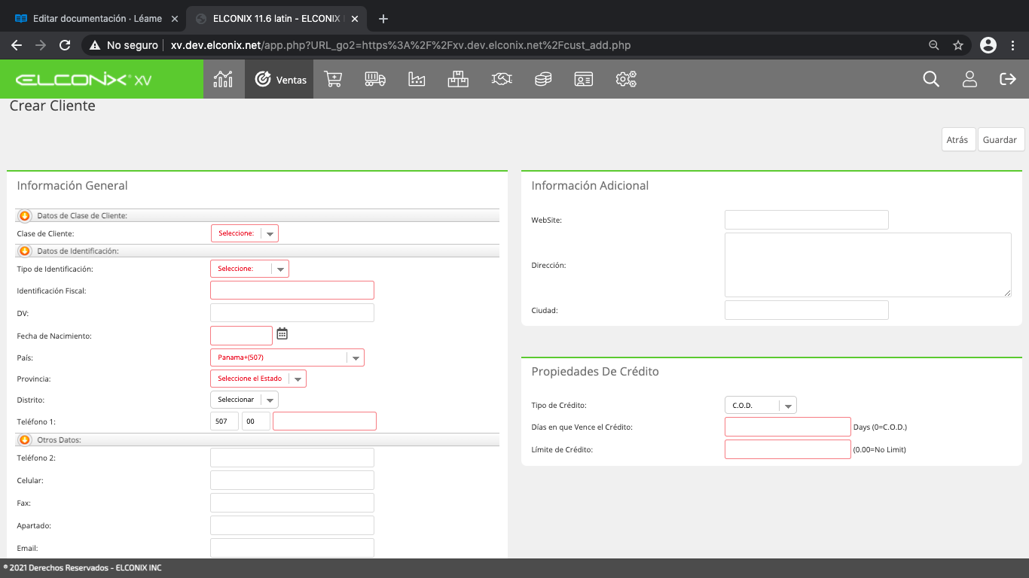Click the Ciudad input field
Image resolution: width=1029 pixels, height=578 pixels.
pyautogui.click(x=807, y=310)
